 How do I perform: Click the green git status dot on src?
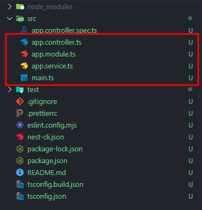190,18
